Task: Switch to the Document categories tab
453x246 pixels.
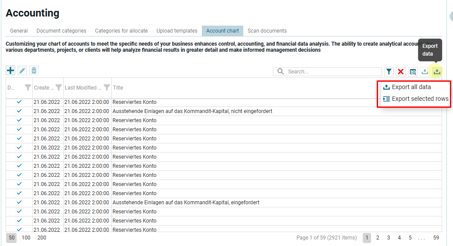Action: tap(61, 31)
